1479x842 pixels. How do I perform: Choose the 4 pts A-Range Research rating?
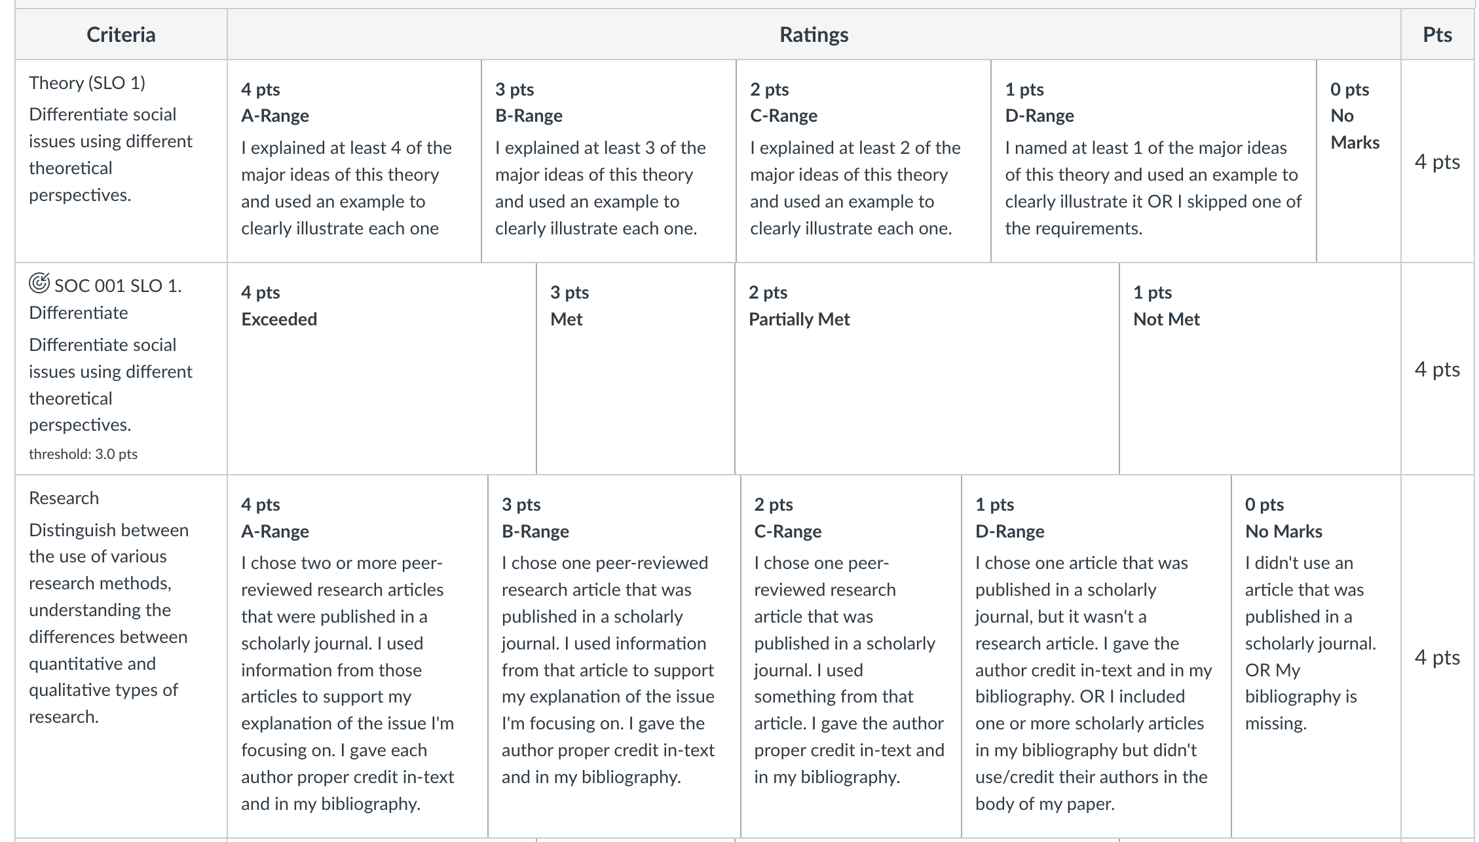point(358,656)
